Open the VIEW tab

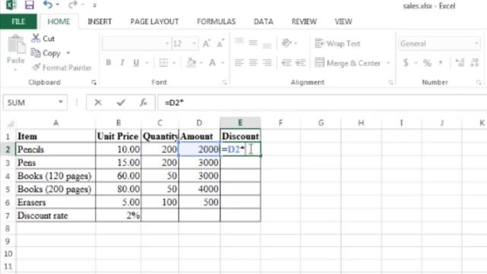(343, 21)
